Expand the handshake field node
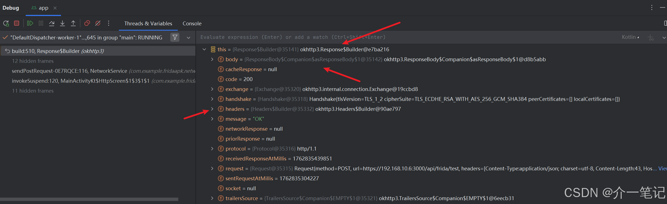 coord(212,99)
